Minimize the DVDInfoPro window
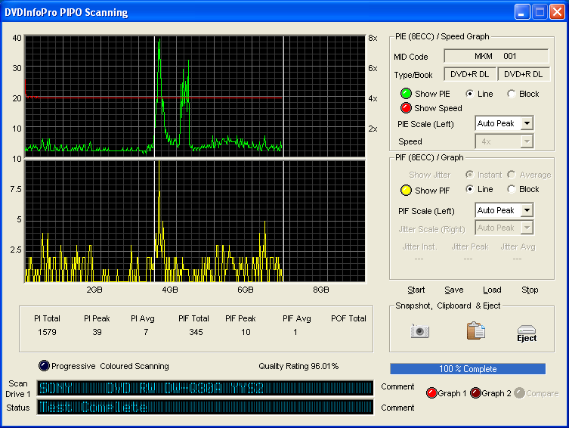The height and width of the screenshot is (428, 569). [522, 12]
